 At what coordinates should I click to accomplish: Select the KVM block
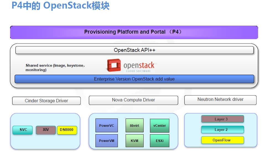tap(134, 141)
